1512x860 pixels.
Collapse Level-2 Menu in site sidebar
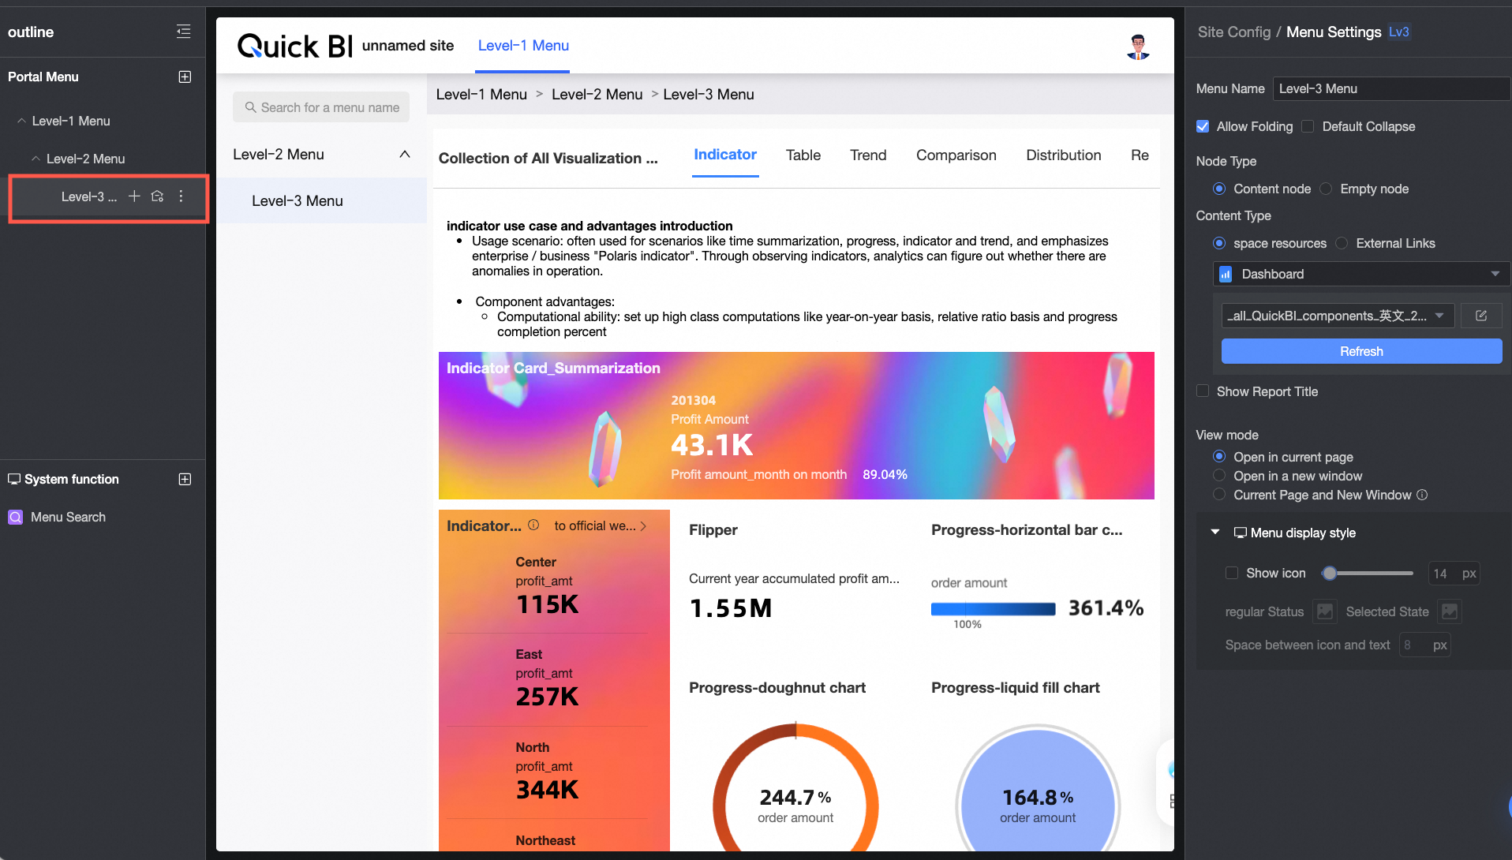(405, 155)
